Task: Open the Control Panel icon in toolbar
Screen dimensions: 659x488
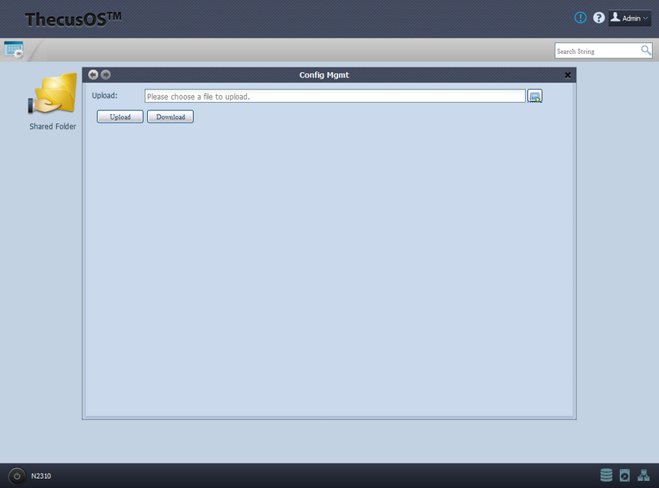Action: [14, 49]
